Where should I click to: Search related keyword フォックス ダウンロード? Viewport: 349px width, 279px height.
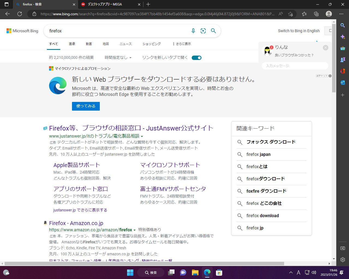[272, 142]
